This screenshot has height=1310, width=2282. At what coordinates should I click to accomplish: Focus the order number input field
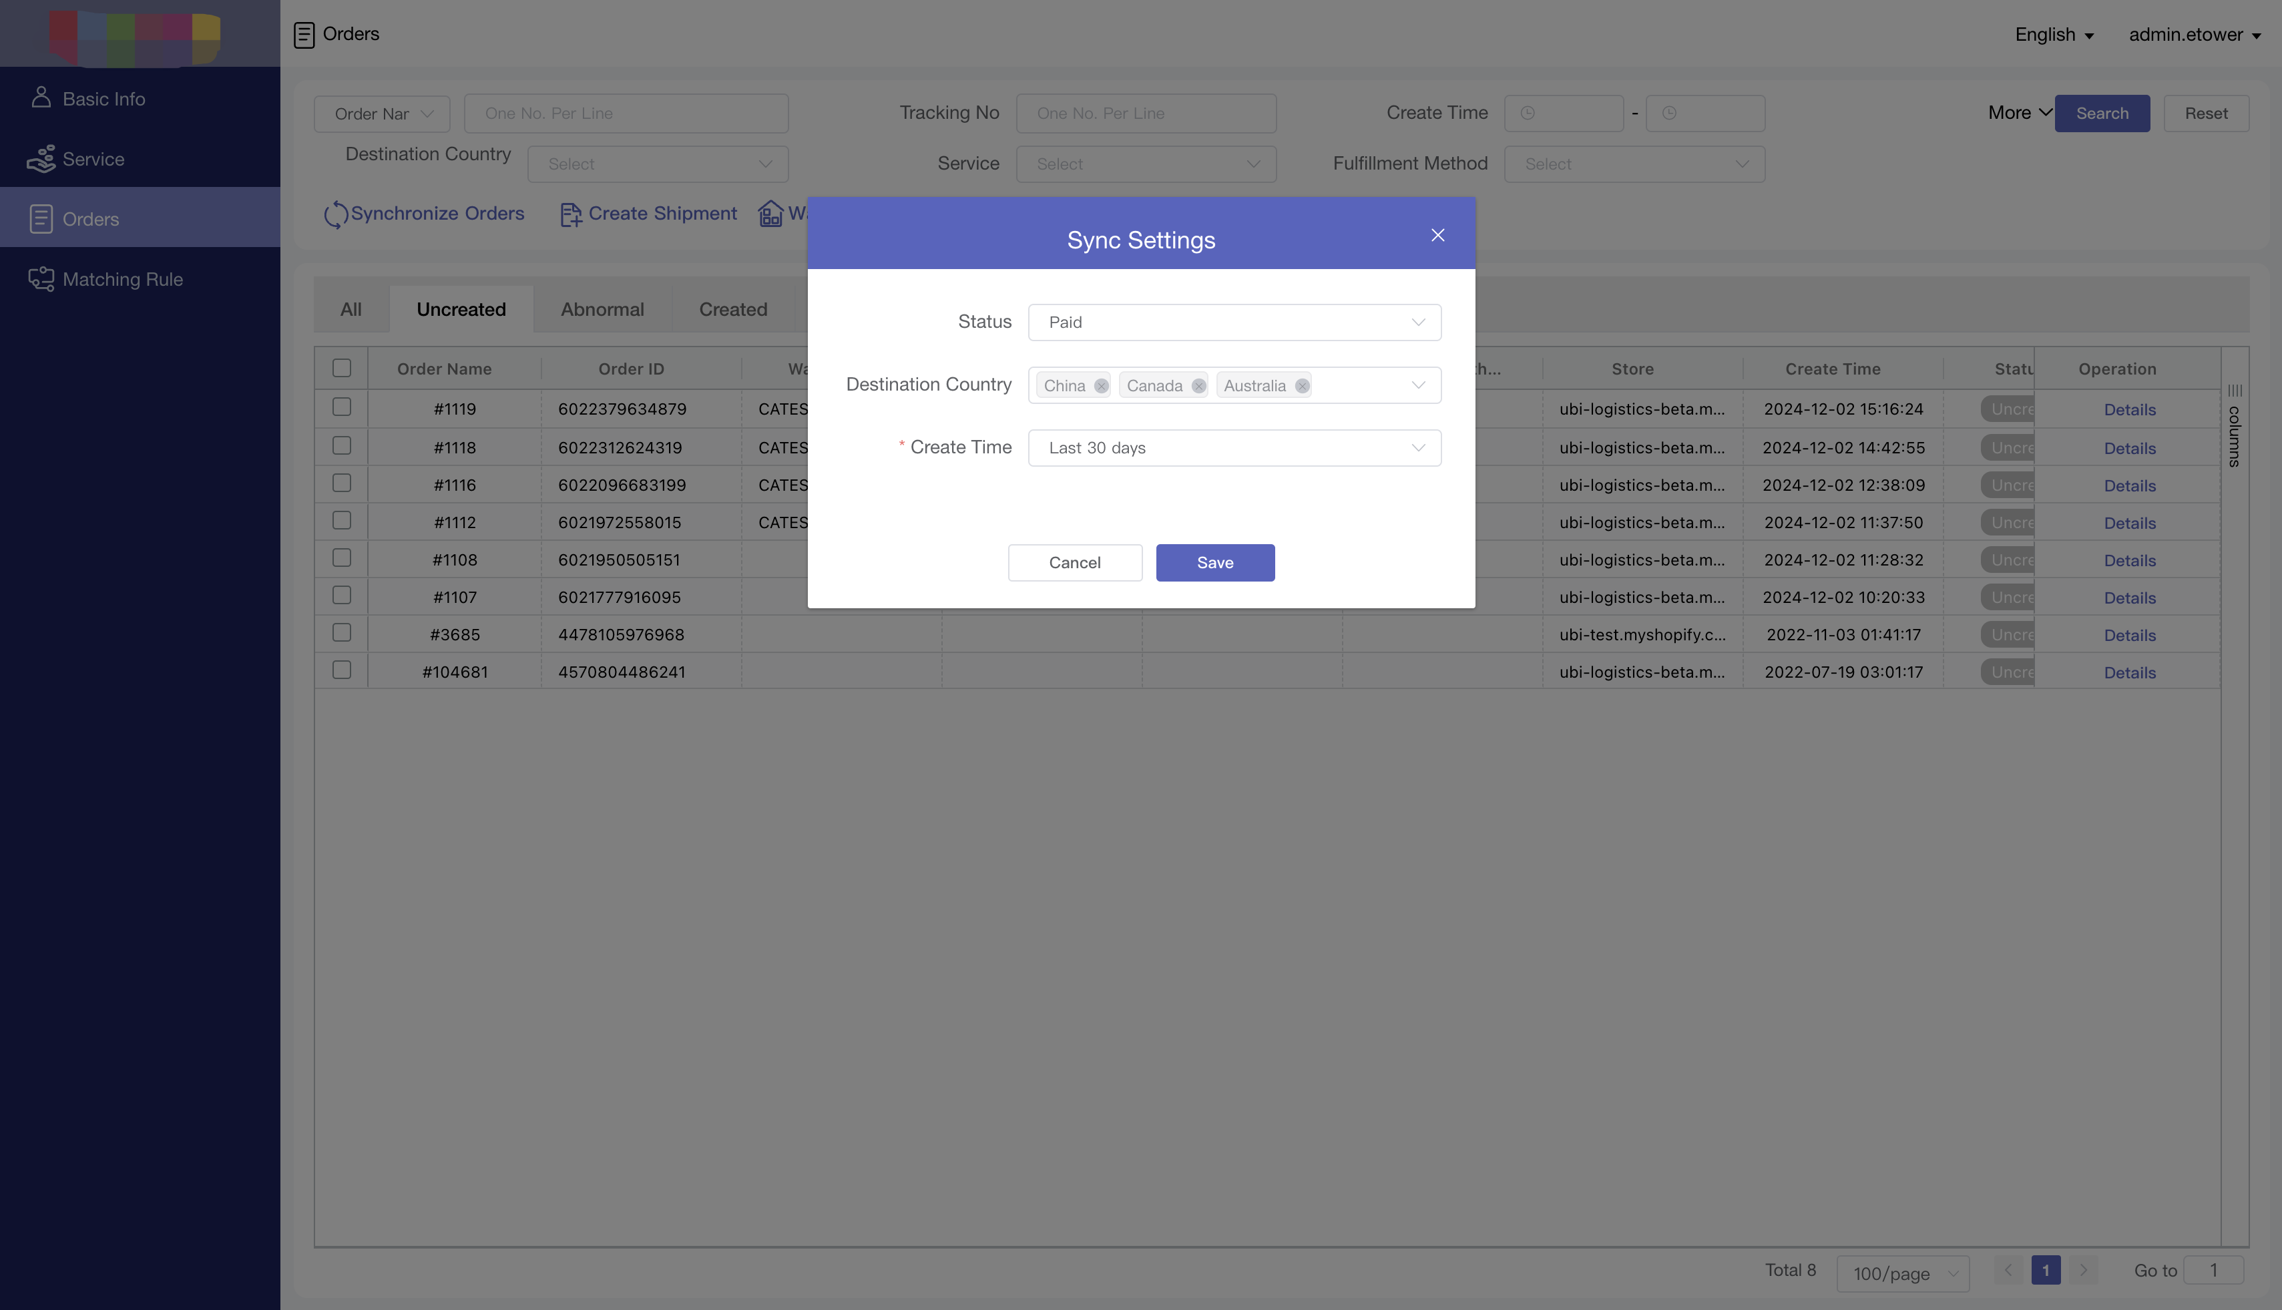626,114
